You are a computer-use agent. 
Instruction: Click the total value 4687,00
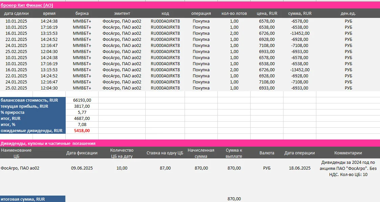pos(82,119)
